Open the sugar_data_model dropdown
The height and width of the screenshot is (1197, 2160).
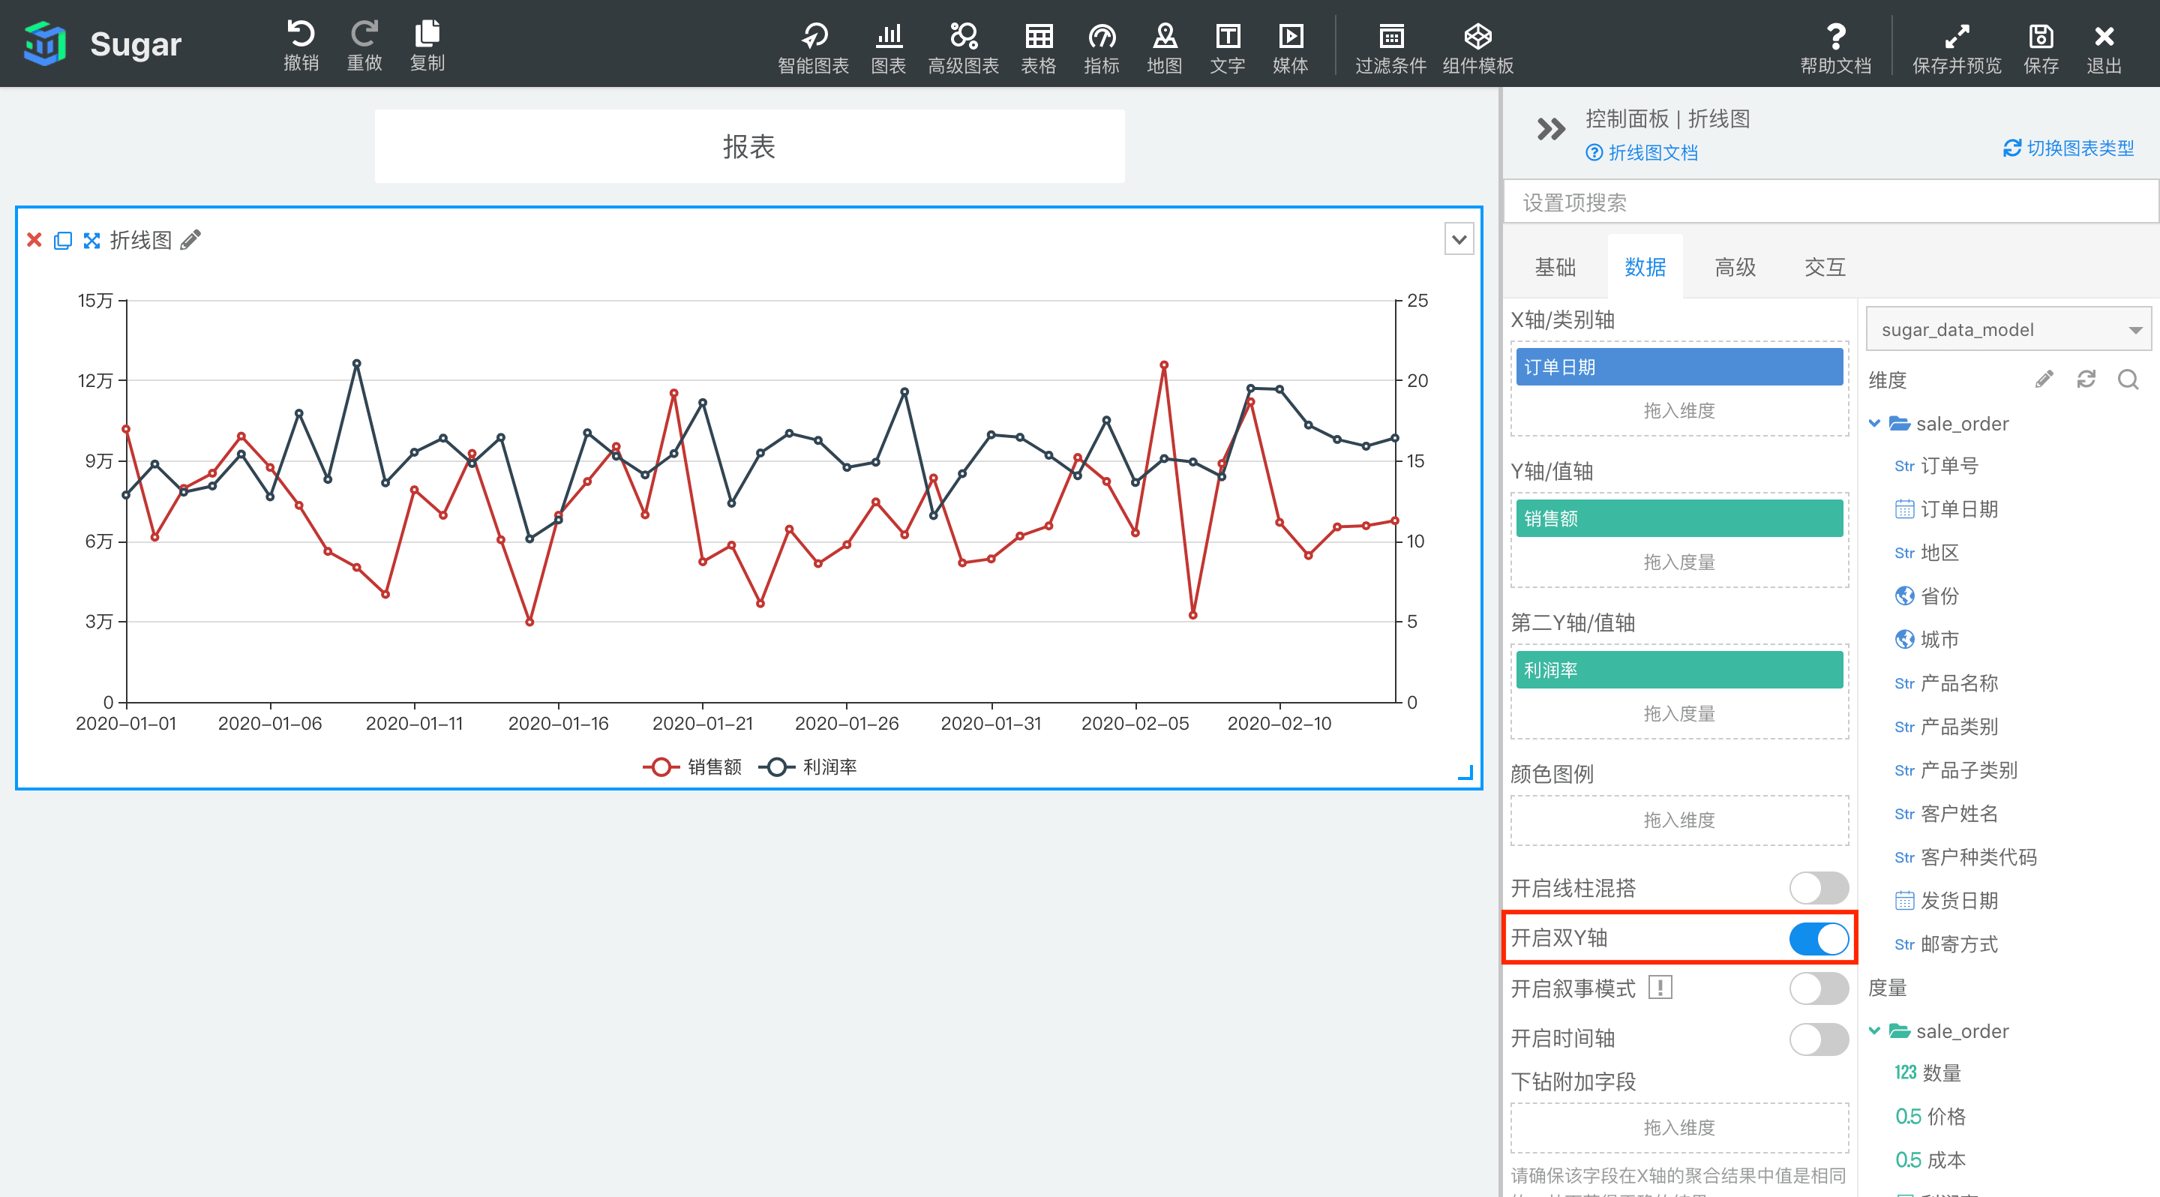tap(2009, 329)
